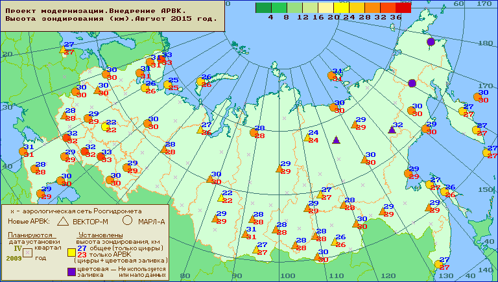
Task: Click the '120' meridian label along the bottom
Action: (x=388, y=276)
